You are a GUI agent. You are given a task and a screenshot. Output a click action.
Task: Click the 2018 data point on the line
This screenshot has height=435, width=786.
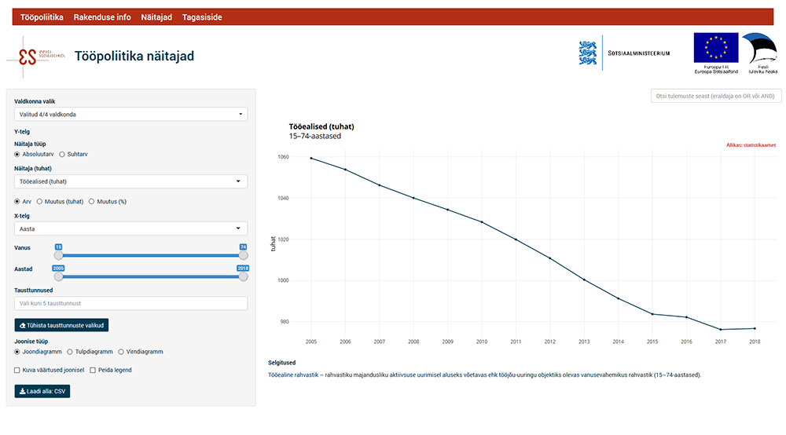[755, 328]
